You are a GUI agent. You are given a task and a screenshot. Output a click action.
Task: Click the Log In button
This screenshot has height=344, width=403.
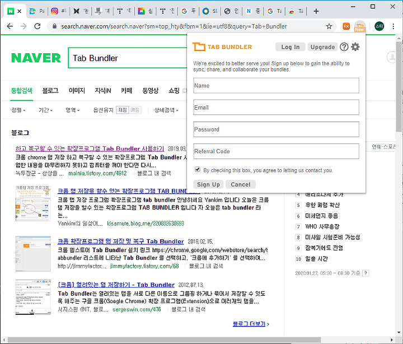290,47
